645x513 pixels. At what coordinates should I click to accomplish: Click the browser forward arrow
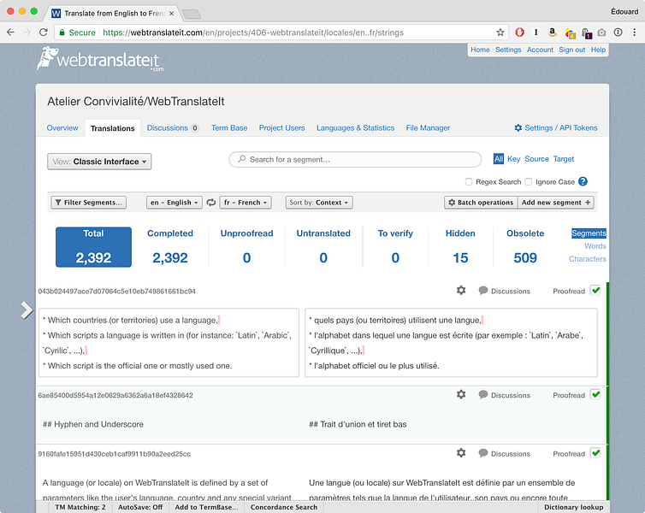pos(27,32)
